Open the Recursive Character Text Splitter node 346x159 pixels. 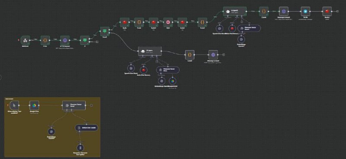click(80, 147)
